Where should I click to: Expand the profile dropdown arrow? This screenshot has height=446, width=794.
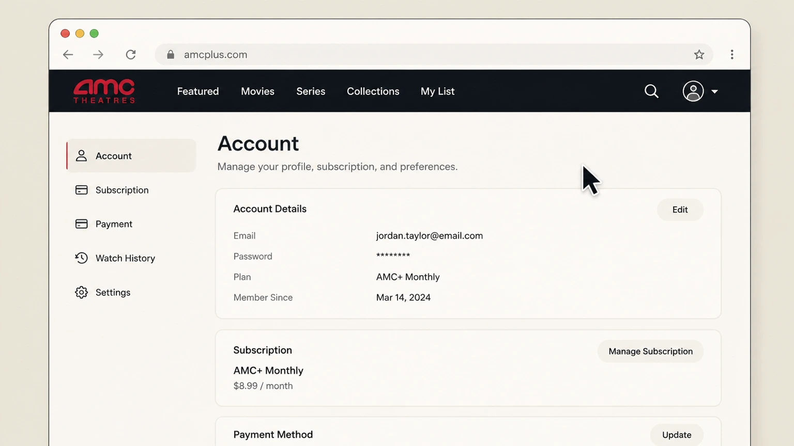[x=714, y=92]
